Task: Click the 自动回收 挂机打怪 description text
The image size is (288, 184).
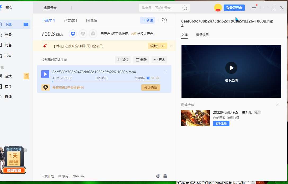Action: click(x=226, y=118)
